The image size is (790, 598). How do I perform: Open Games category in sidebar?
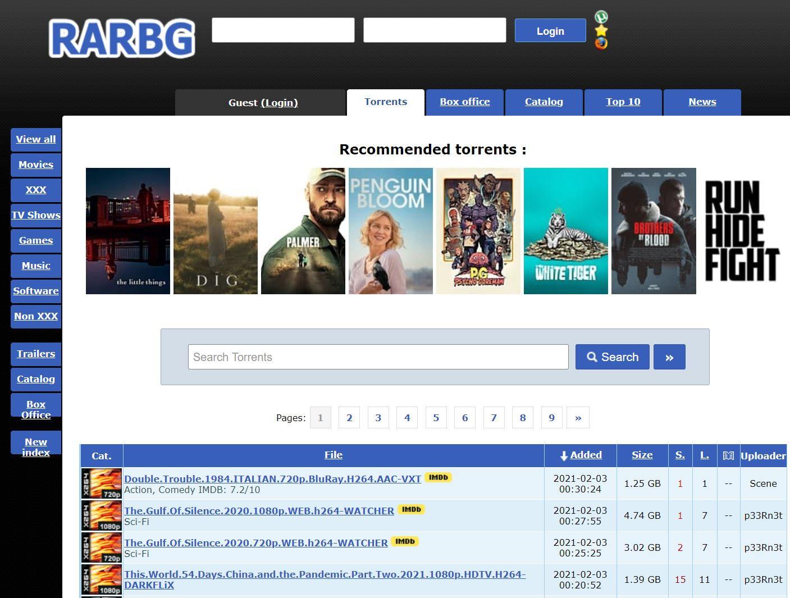tap(36, 240)
